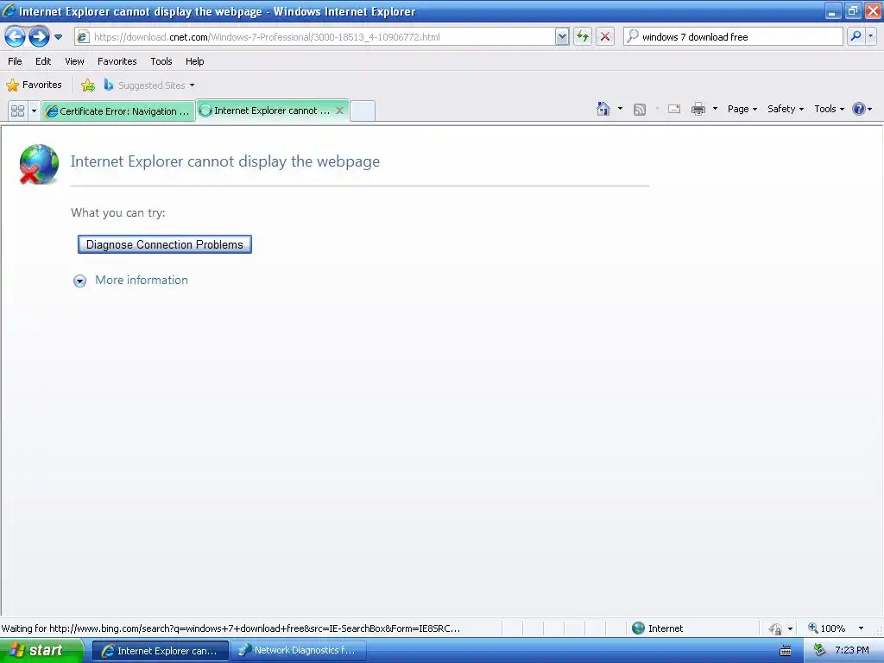884x663 pixels.
Task: Switch to Internet Explorer taskbar button
Action: [x=161, y=651]
